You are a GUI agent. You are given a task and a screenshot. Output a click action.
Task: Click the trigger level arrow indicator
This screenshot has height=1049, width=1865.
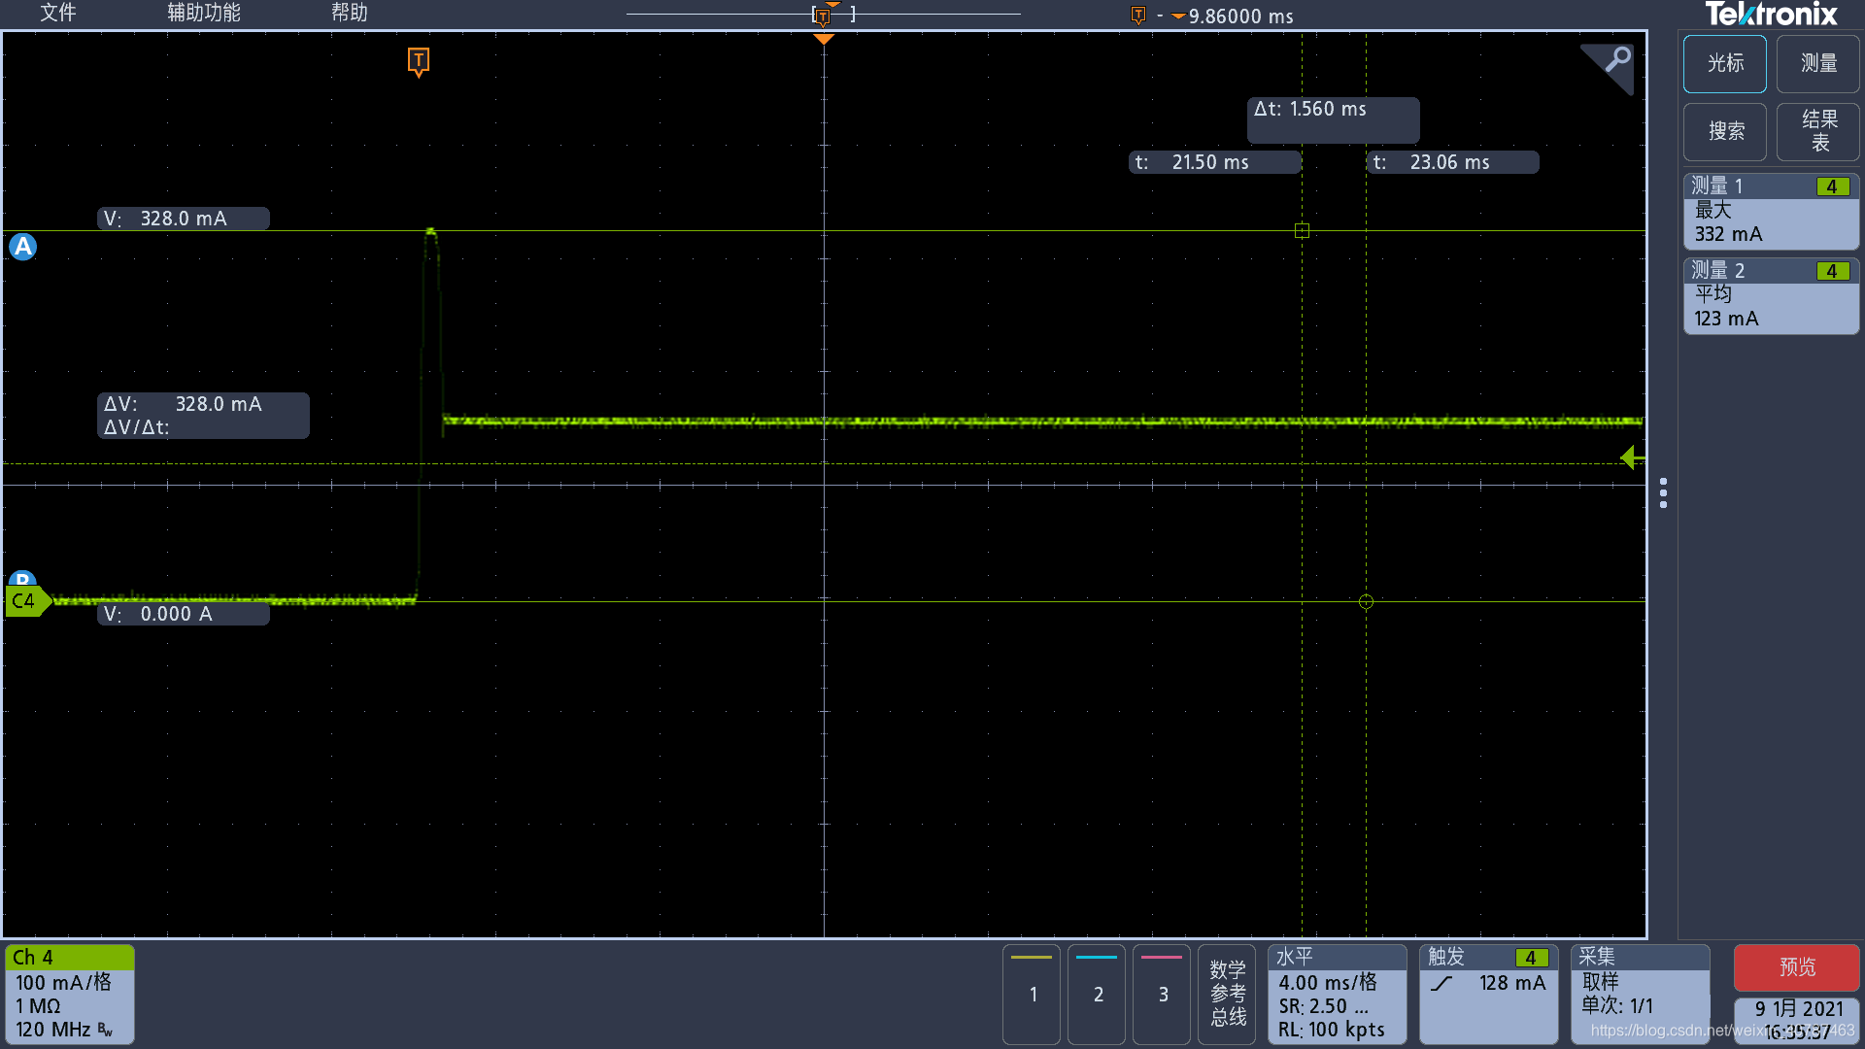click(x=1632, y=457)
